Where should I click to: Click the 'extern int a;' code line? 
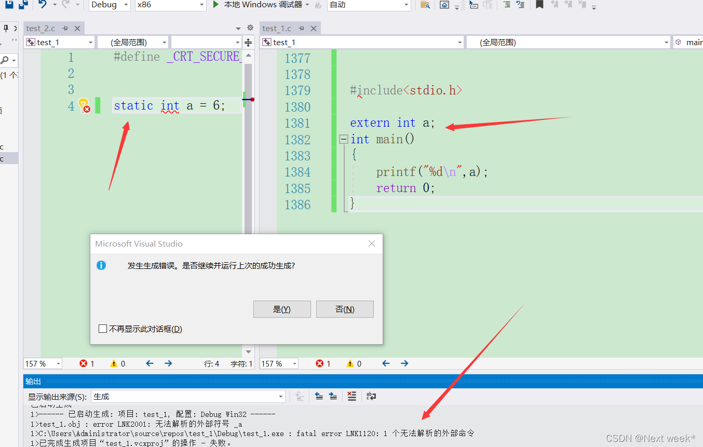(393, 123)
